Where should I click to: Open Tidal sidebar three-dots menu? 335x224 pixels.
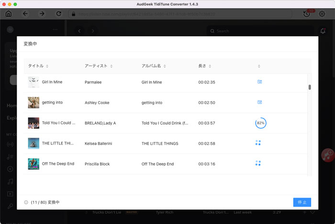55,30
